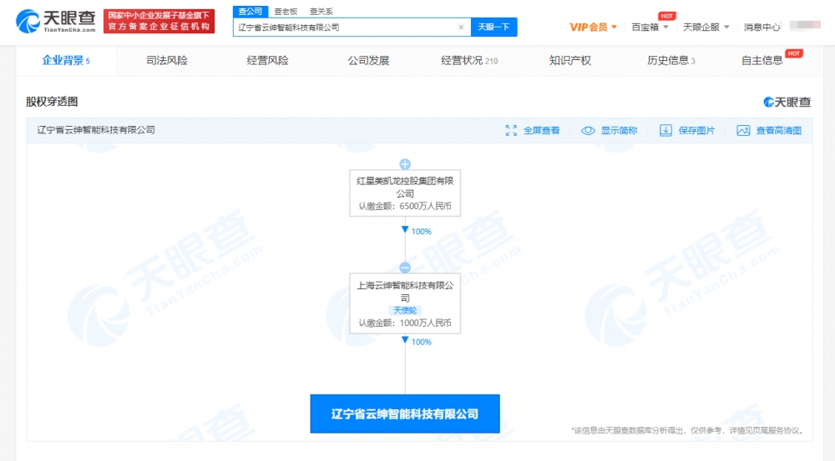
Task: Click the 股权穿透图 section heading
Action: coord(52,102)
